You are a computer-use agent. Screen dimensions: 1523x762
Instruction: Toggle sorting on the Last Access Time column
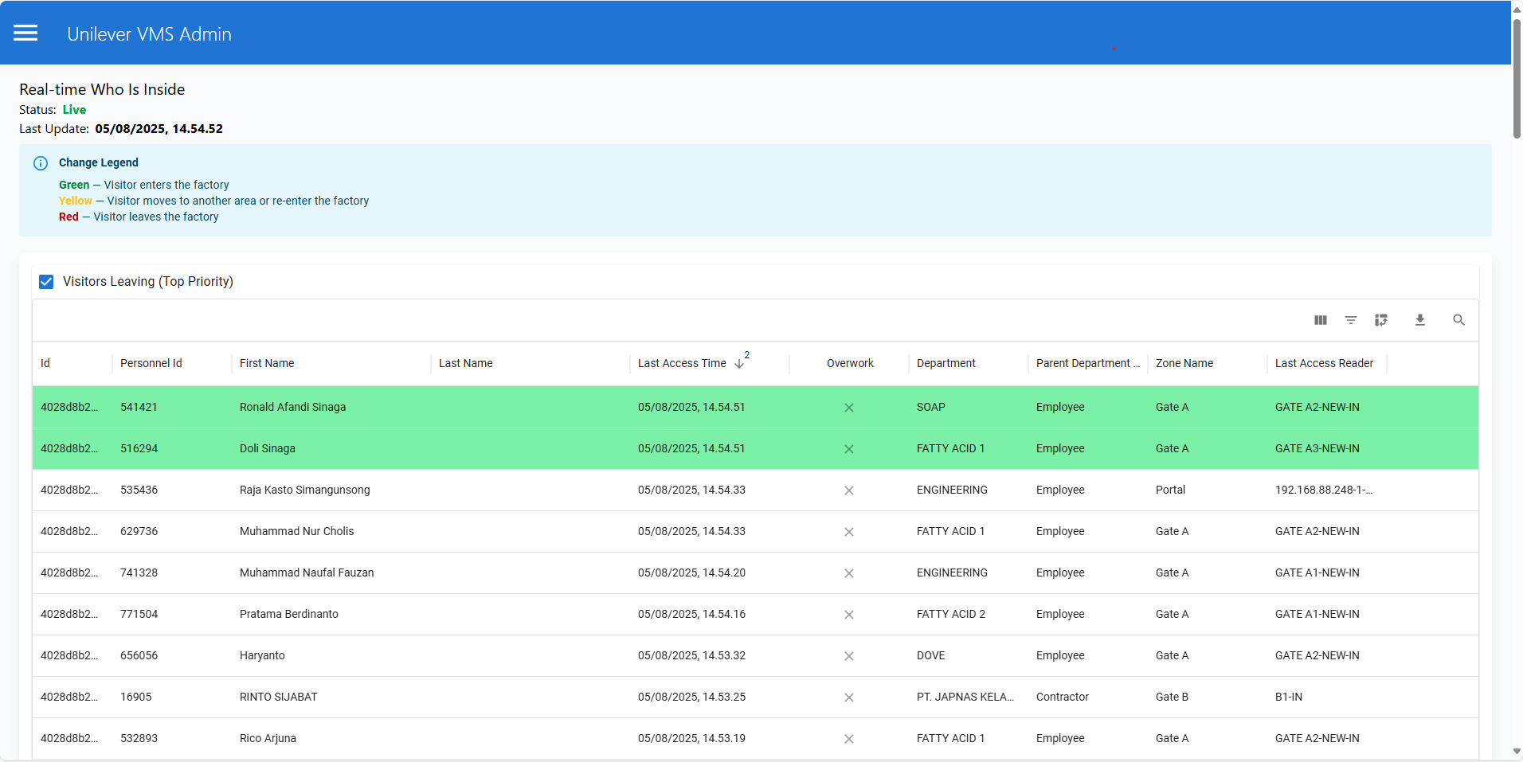[x=682, y=363]
